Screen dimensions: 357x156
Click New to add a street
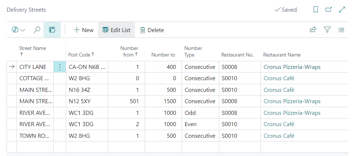click(84, 30)
